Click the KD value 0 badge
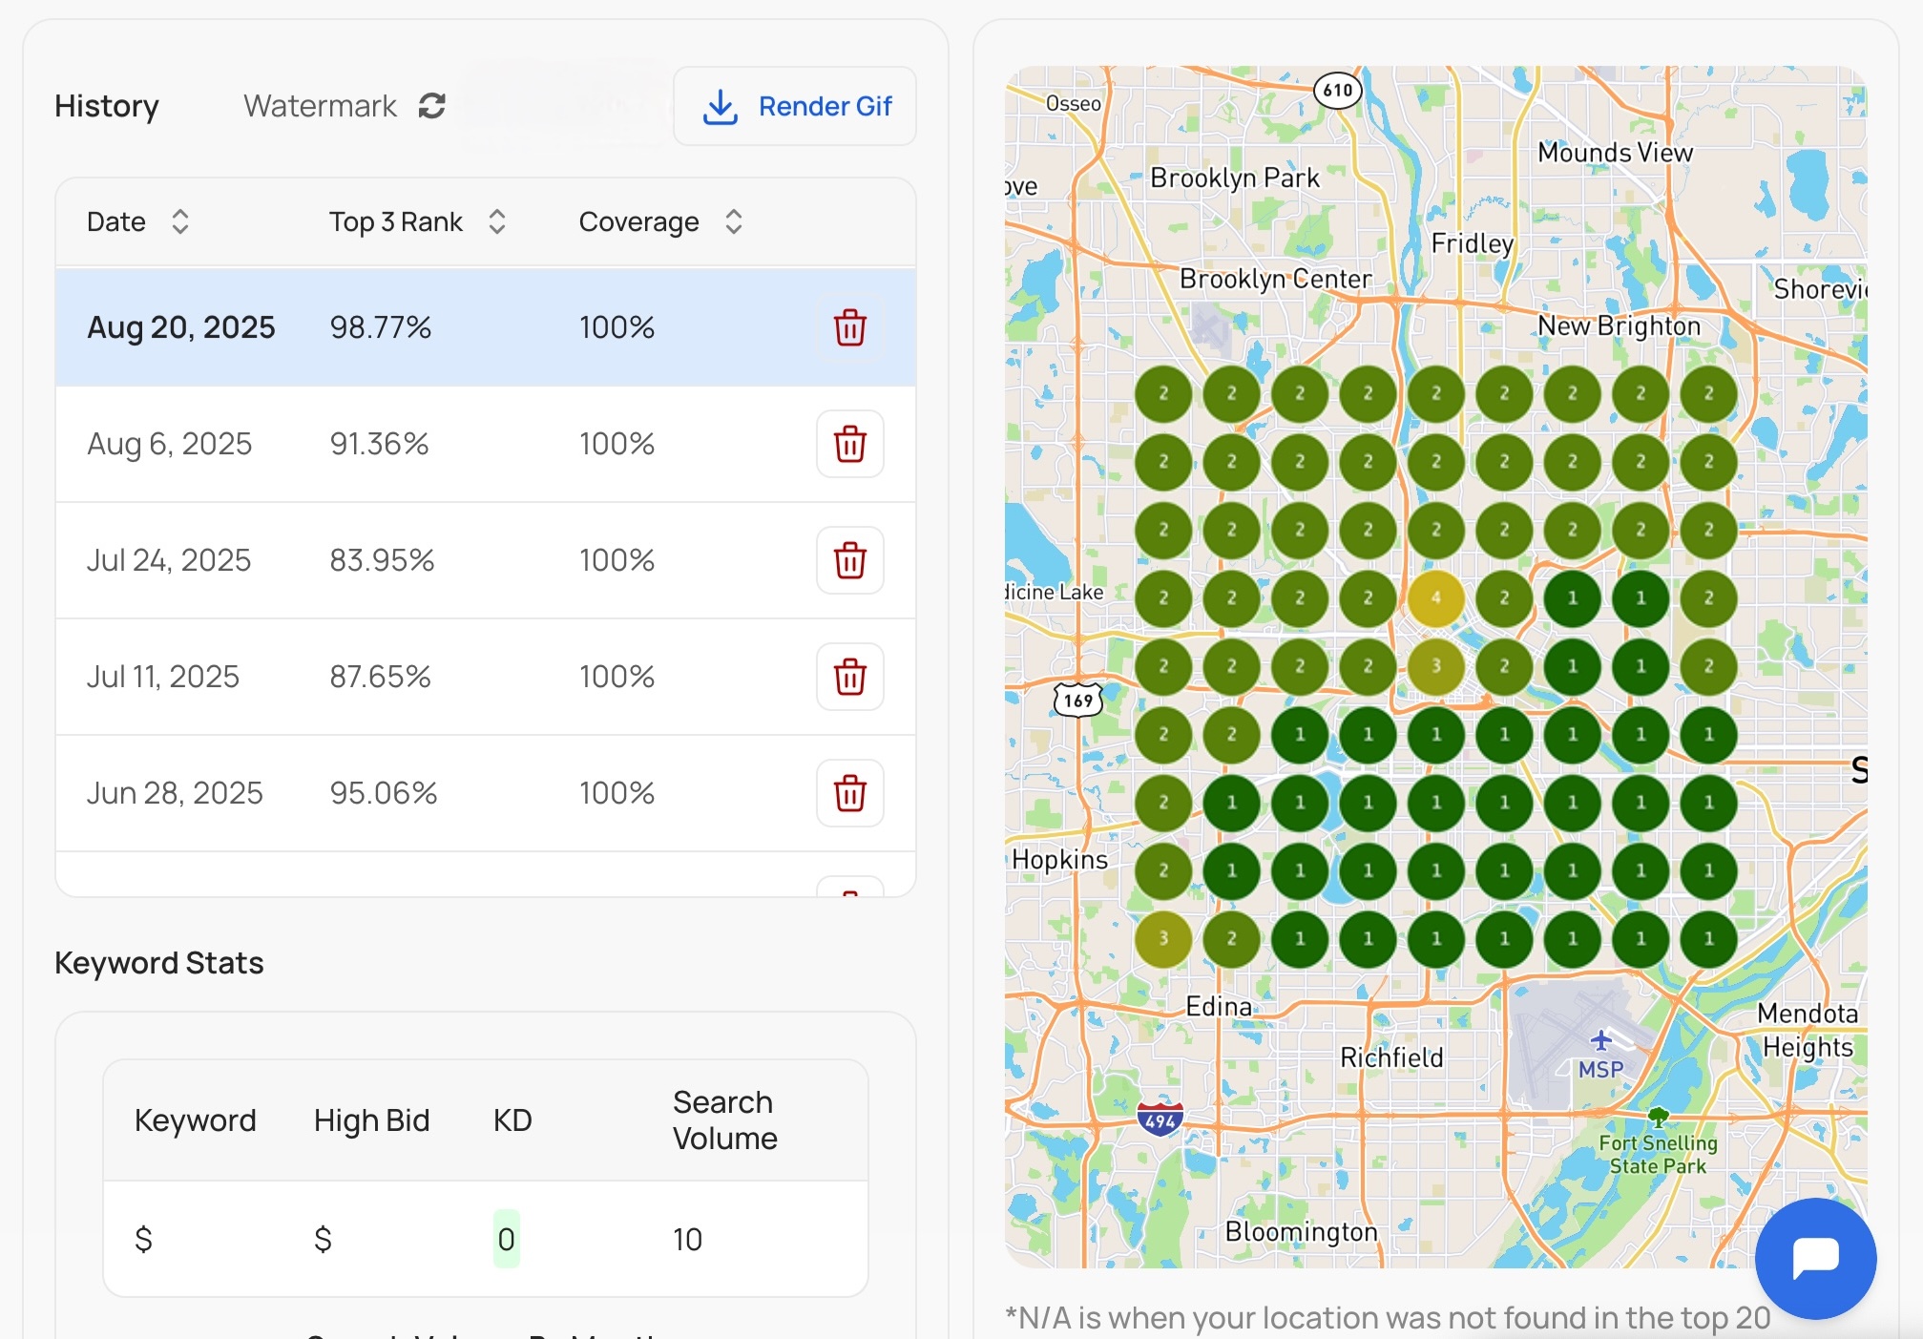 click(506, 1239)
